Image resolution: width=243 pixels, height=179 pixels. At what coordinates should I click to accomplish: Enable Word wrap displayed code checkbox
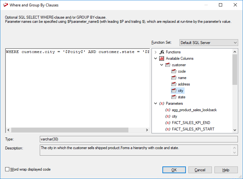(7, 169)
